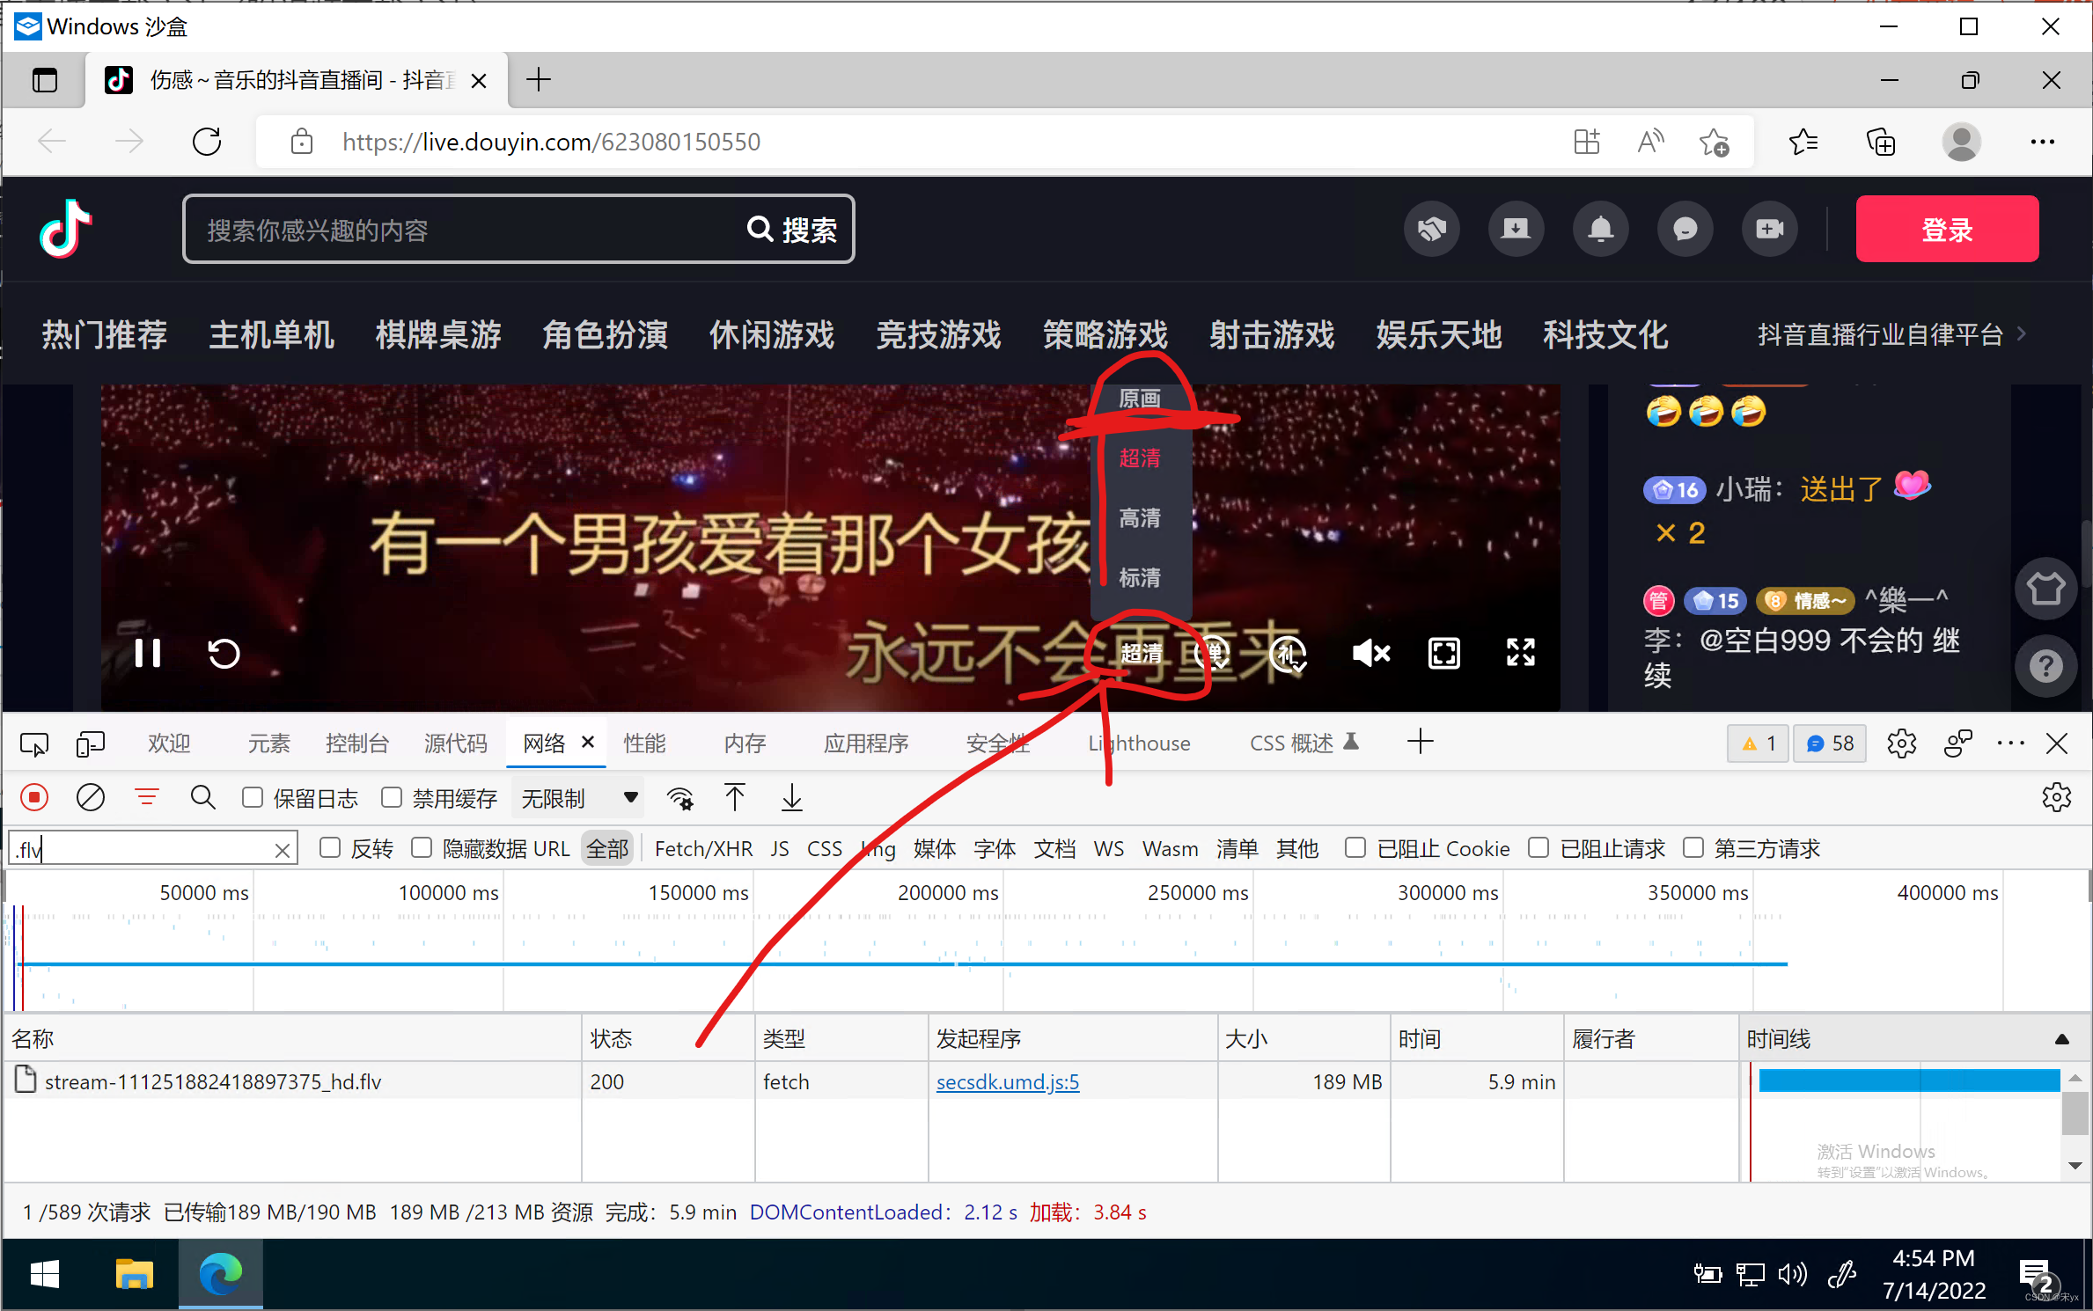The width and height of the screenshot is (2093, 1311).
Task: Switch to the 控制台 tab
Action: [x=356, y=743]
